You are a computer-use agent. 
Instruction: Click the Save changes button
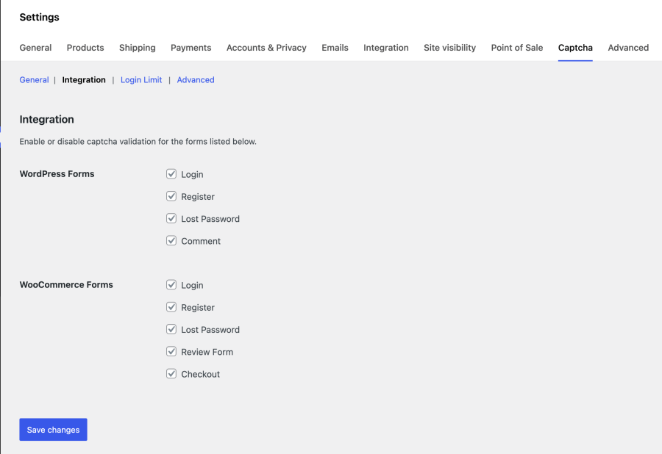click(x=53, y=430)
